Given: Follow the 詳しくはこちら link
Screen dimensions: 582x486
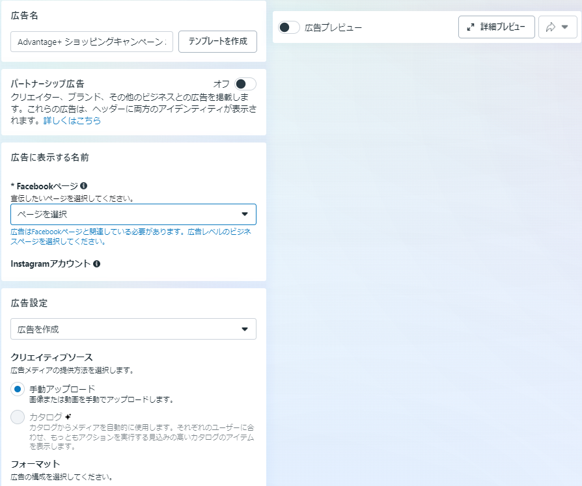Looking at the screenshot, I should point(72,121).
